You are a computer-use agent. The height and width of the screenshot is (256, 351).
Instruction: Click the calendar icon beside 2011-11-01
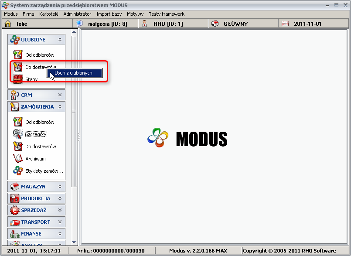click(x=285, y=24)
